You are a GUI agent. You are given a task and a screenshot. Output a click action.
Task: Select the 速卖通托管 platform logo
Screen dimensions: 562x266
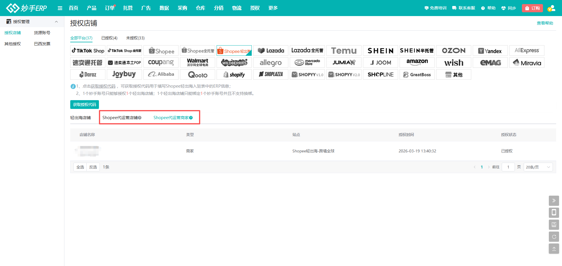coord(88,62)
